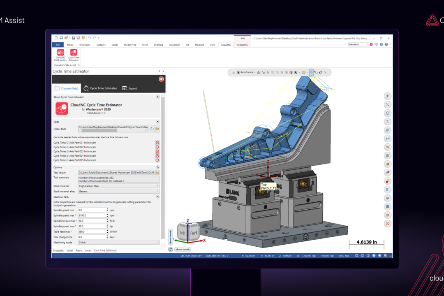Collapse the Parts section
The image size is (444, 296).
click(157, 122)
